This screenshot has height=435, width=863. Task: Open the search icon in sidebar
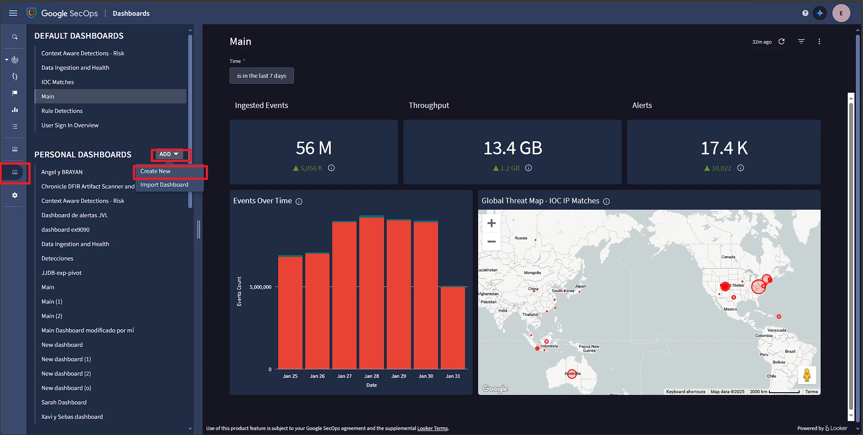tap(15, 37)
